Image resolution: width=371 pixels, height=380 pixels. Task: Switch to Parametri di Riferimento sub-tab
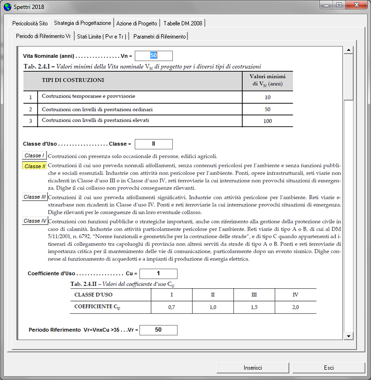[160, 37]
